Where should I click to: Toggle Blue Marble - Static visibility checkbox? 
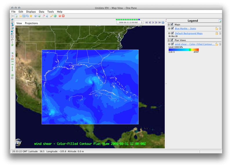point(173,28)
